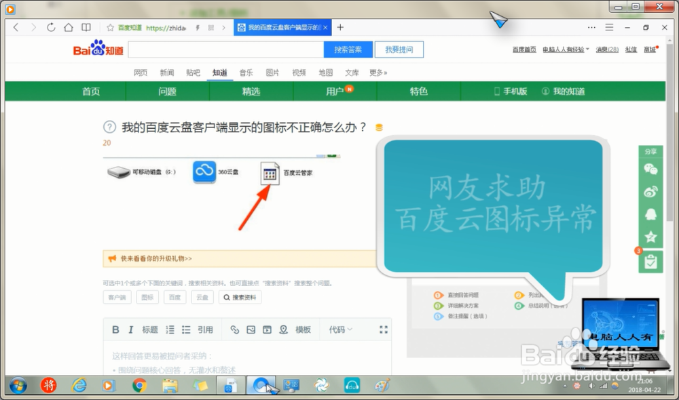Viewport: 679px width, 400px height.
Task: Share via the Weibo icon
Action: pos(650,192)
